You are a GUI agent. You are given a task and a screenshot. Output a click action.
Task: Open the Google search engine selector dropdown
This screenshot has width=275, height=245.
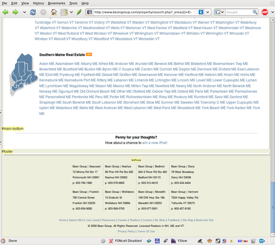pyautogui.click(x=220, y=12)
